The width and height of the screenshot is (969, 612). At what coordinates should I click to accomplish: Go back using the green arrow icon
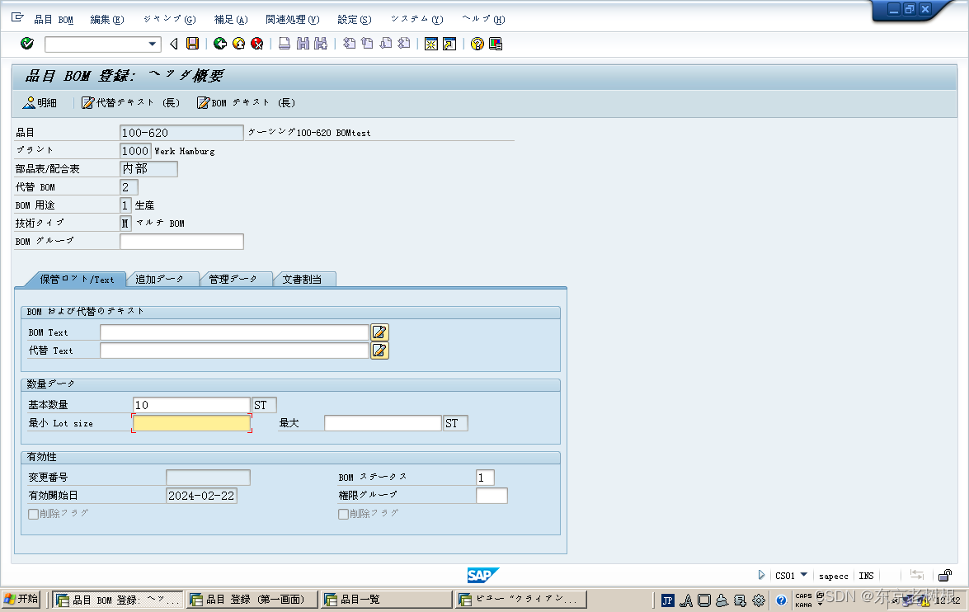click(219, 44)
